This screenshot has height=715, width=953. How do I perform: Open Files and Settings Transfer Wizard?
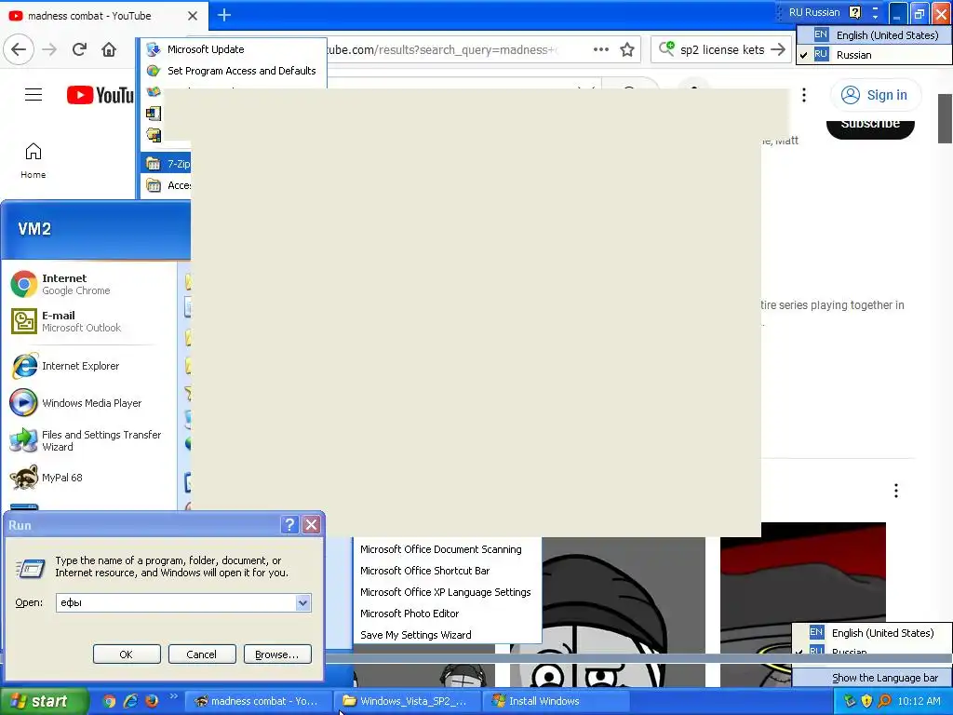click(85, 440)
